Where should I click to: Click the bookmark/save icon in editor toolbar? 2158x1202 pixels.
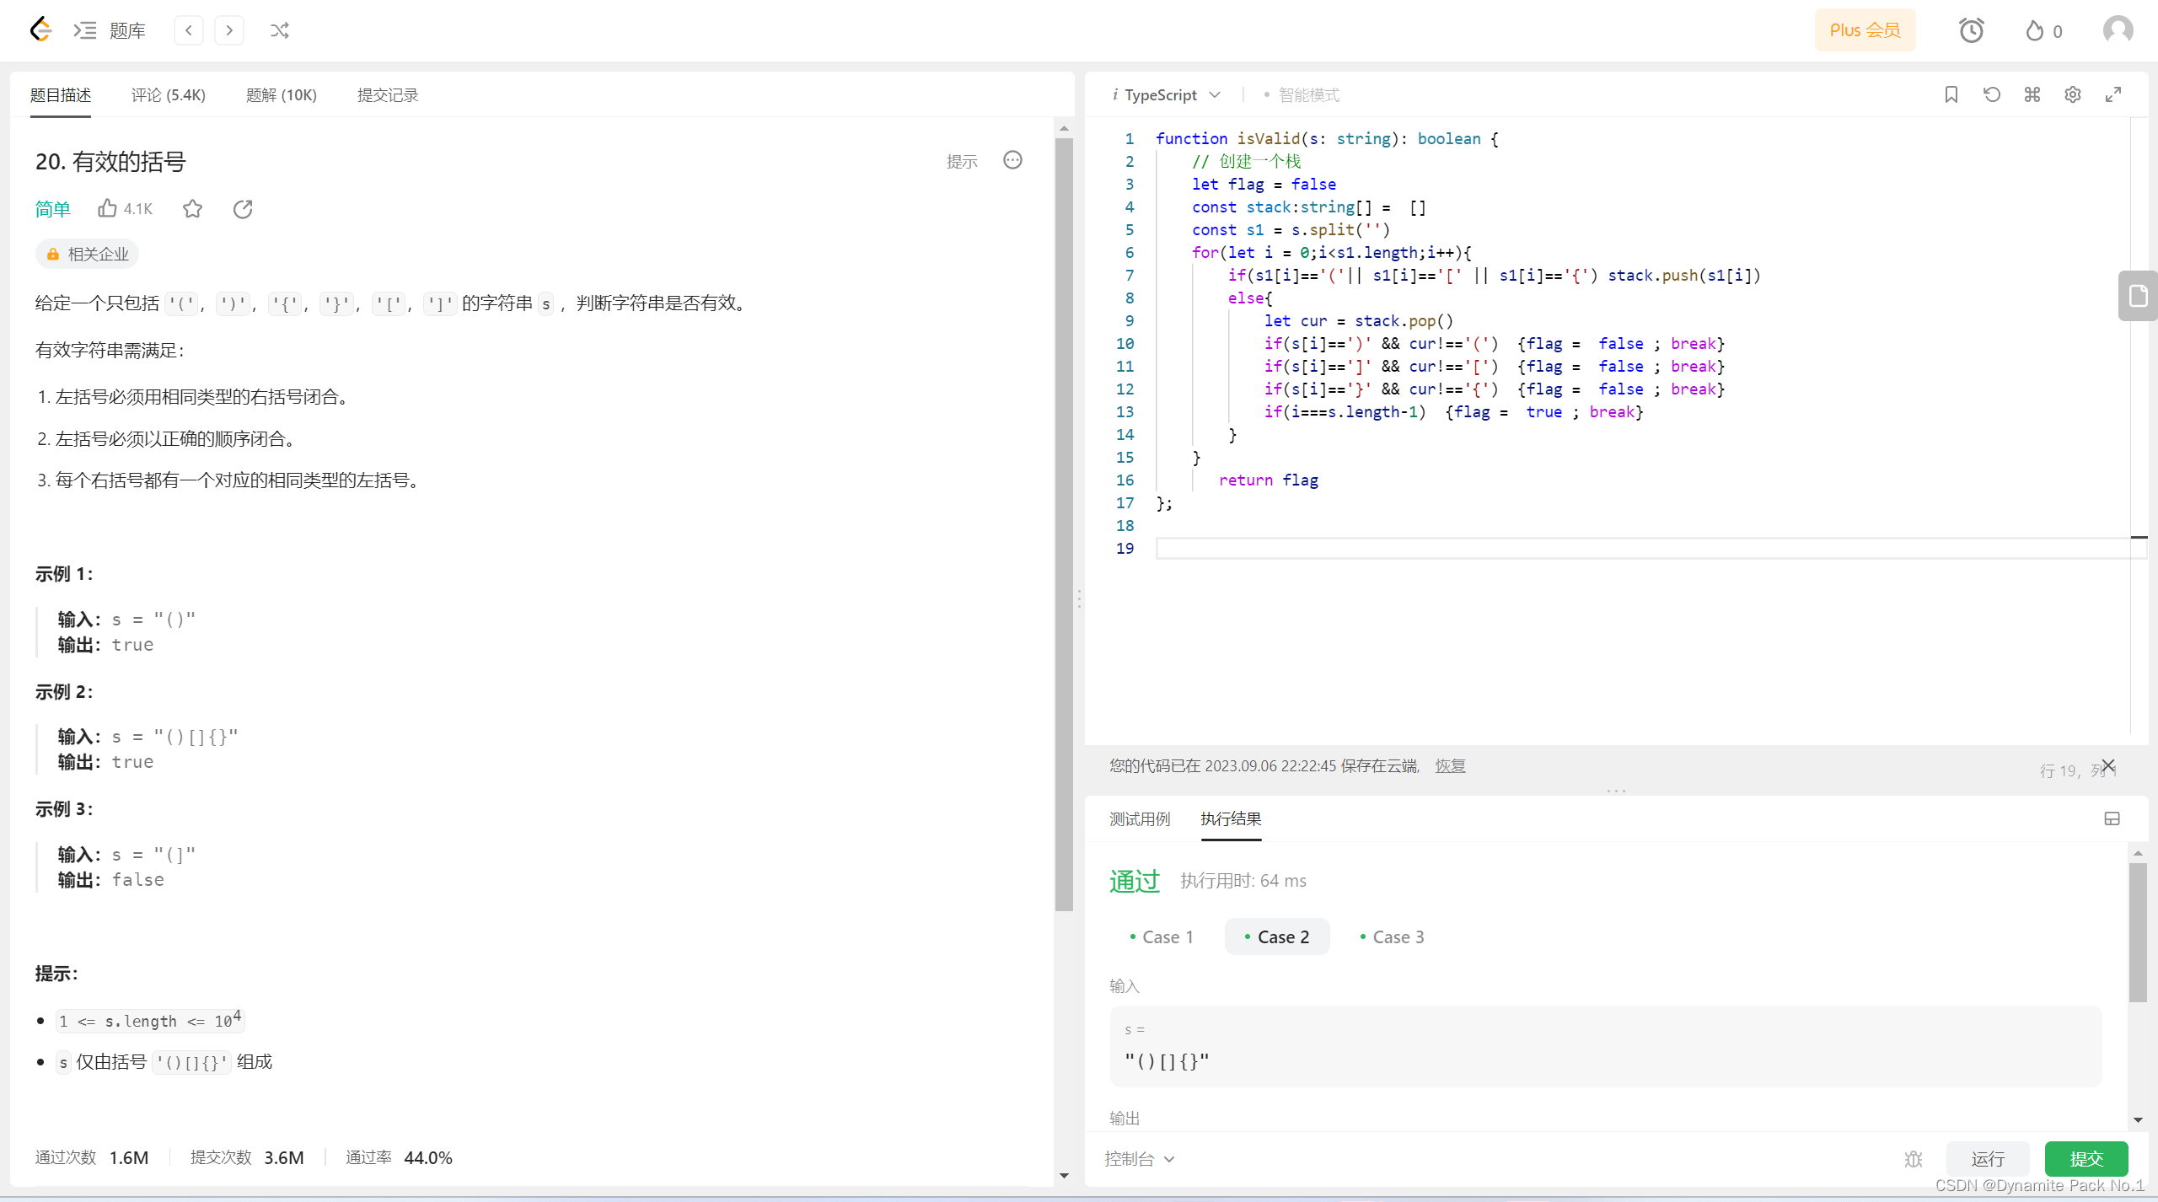(x=1951, y=94)
